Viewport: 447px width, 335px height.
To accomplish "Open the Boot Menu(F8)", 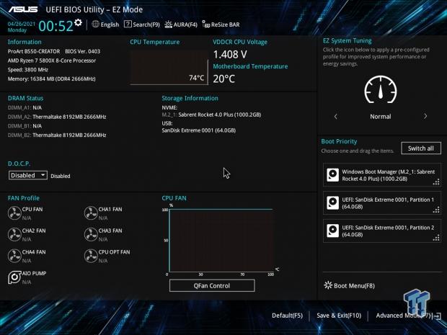I will point(349,285).
